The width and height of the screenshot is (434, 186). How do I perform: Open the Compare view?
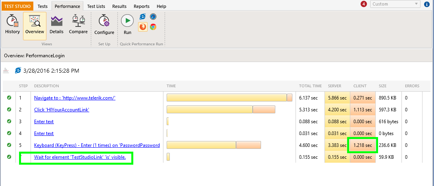[78, 25]
